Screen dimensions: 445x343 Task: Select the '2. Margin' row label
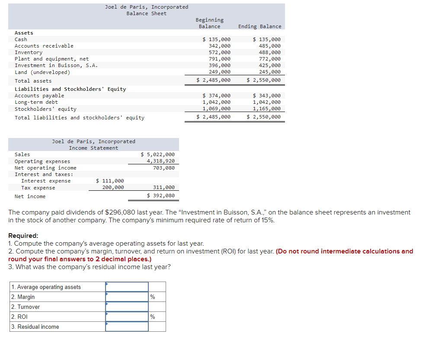[x=23, y=297]
